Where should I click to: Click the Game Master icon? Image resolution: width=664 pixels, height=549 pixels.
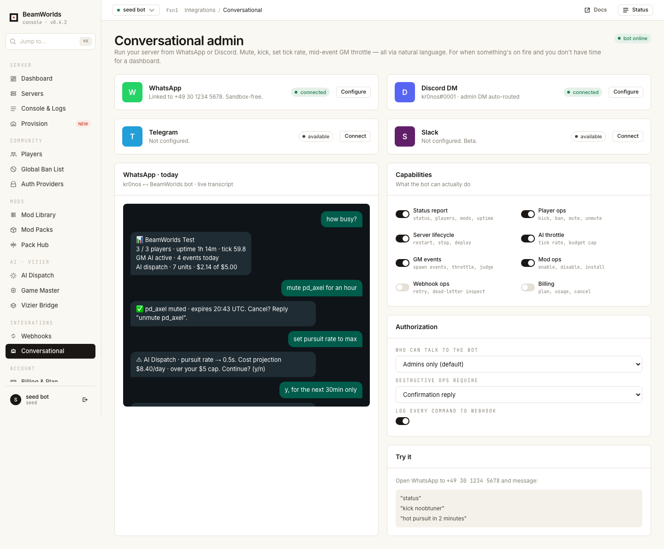[x=13, y=290]
